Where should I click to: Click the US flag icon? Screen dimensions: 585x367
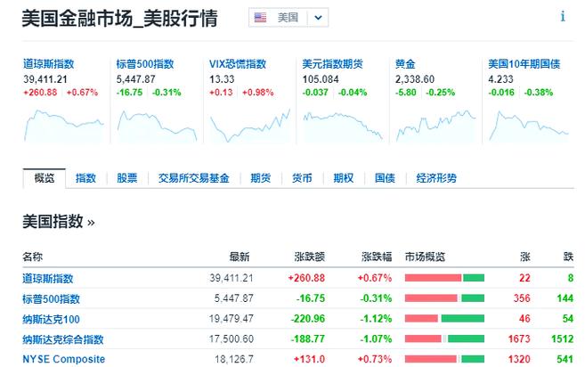pos(260,18)
